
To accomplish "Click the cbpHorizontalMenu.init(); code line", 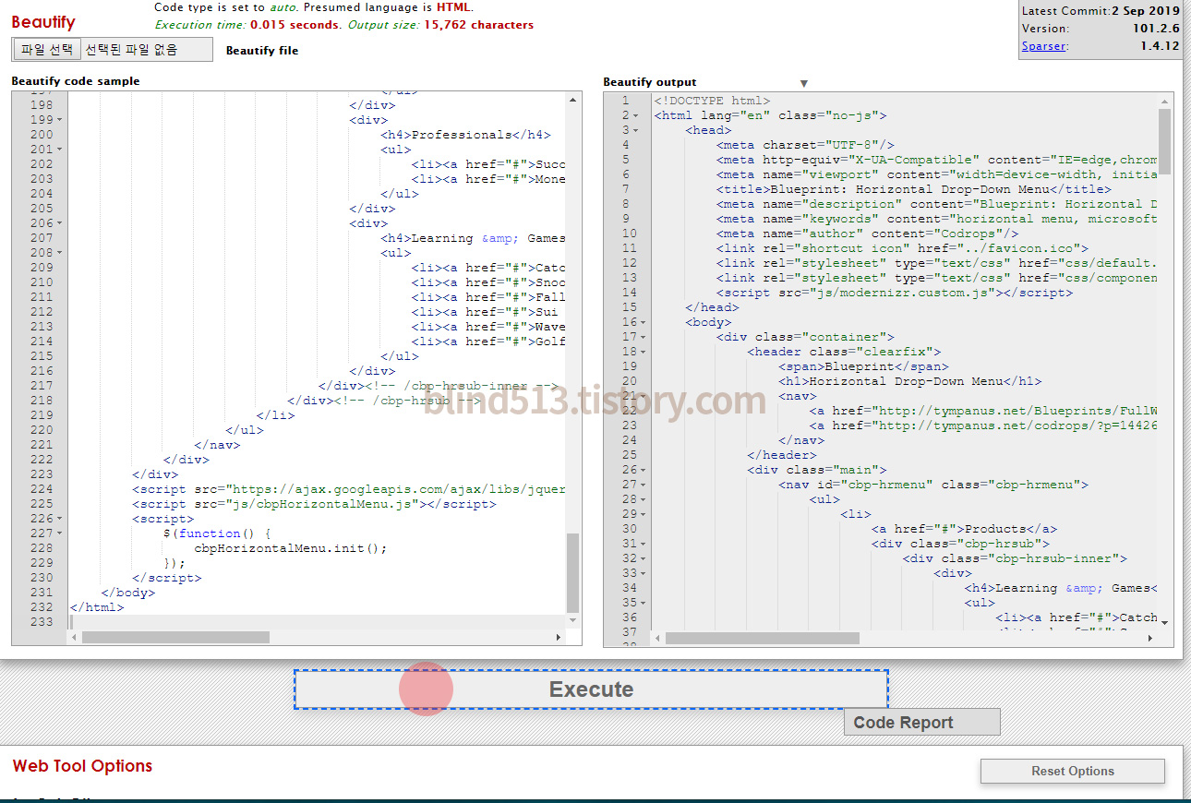I will [x=291, y=548].
